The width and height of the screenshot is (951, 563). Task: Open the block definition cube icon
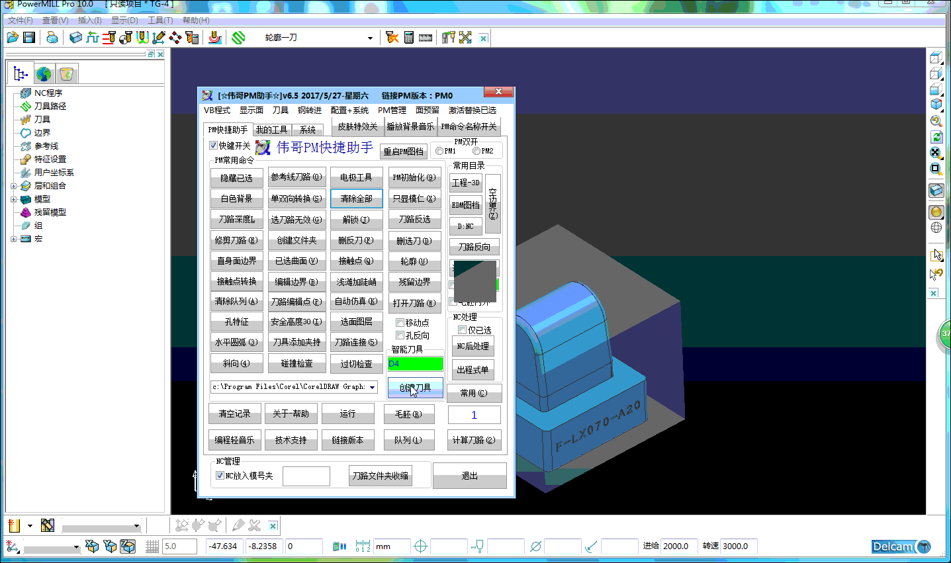click(75, 38)
